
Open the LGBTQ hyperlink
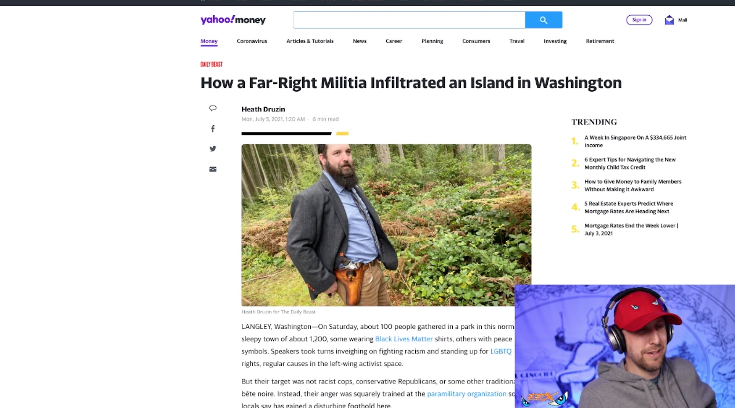pyautogui.click(x=501, y=351)
